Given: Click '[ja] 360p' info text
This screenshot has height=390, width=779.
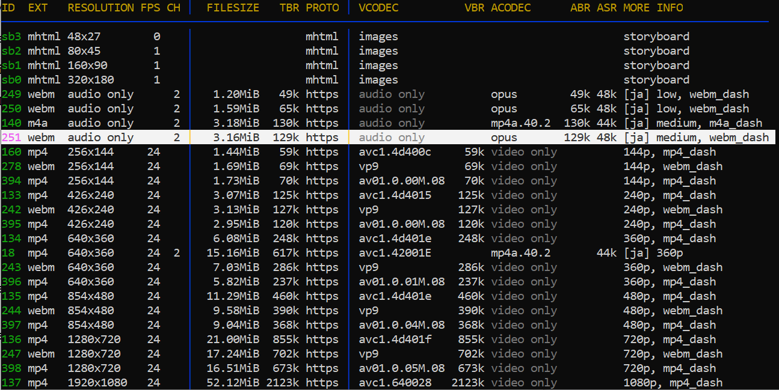Looking at the screenshot, I should [x=653, y=253].
